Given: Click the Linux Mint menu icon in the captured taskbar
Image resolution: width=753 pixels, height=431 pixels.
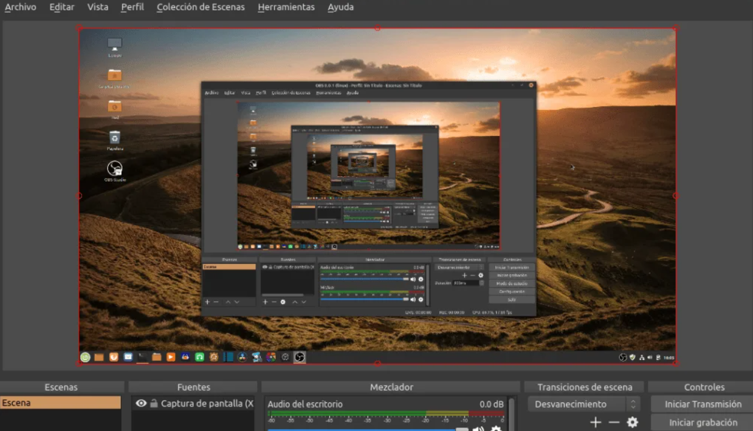Looking at the screenshot, I should click(85, 357).
